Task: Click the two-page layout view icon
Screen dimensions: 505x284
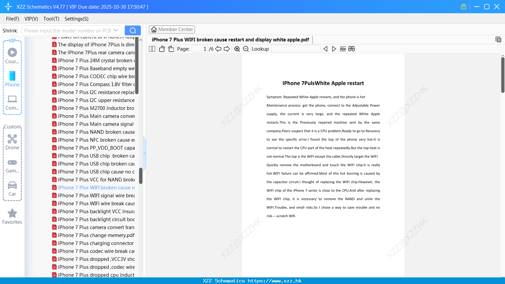Action: tap(152, 49)
